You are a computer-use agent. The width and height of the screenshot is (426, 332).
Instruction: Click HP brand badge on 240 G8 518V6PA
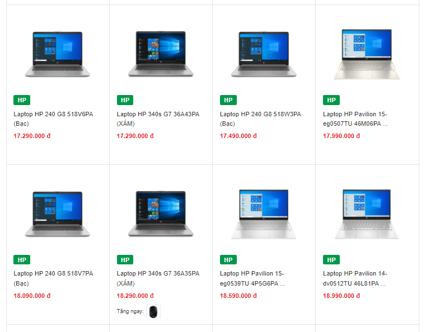tap(22, 100)
